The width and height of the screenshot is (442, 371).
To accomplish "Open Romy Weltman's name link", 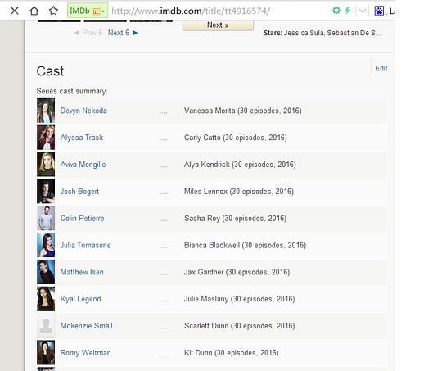I will tap(85, 353).
